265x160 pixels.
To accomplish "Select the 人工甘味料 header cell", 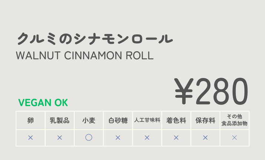I will [147, 120].
